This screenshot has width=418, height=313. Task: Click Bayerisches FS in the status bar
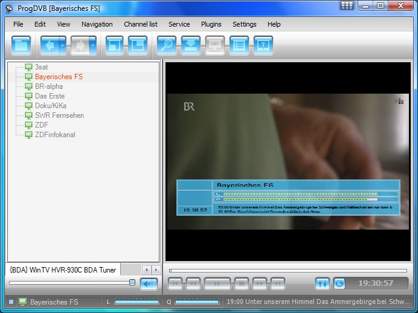click(x=54, y=302)
